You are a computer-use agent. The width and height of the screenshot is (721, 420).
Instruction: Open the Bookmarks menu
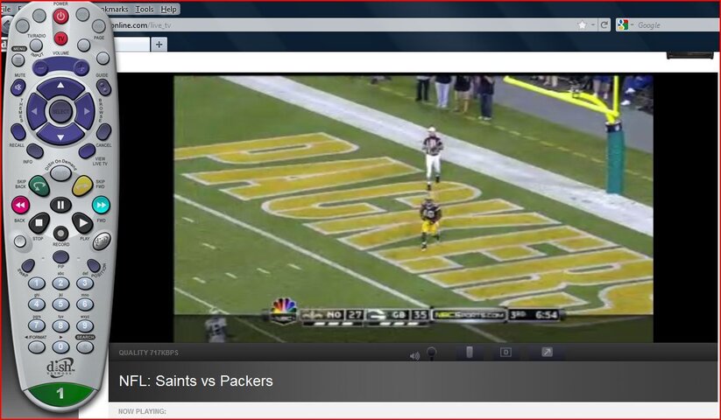114,9
